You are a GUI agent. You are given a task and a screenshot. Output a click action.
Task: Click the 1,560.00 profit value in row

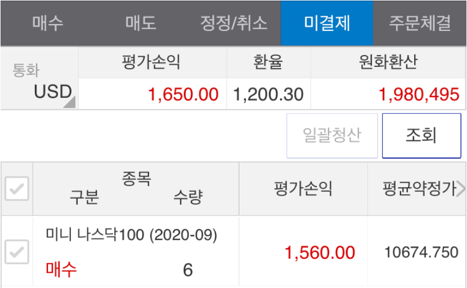(x=320, y=253)
